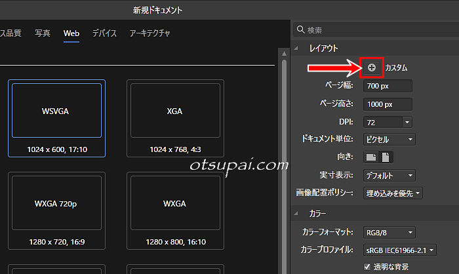Switch to the 写真 tab
459x274 pixels.
click(43, 33)
